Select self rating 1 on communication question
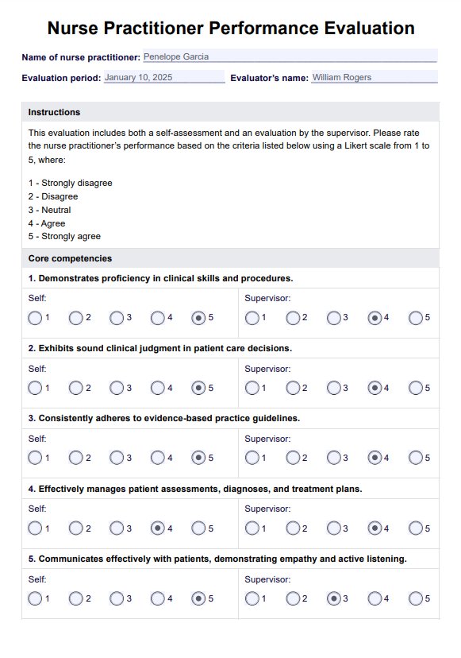 (35, 597)
